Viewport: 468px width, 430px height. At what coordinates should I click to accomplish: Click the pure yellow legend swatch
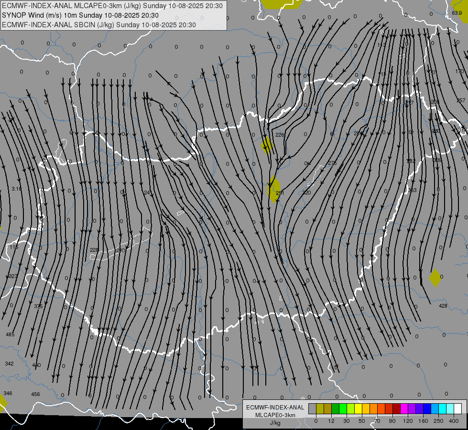point(359,408)
